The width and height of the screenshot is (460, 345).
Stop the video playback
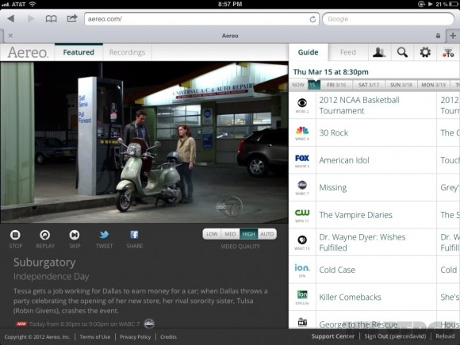point(15,239)
